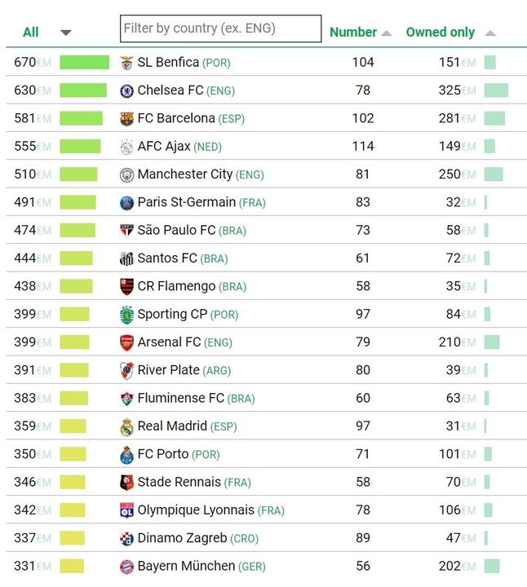The width and height of the screenshot is (527, 587).
Task: Click the Bayern München crest icon
Action: click(x=126, y=566)
